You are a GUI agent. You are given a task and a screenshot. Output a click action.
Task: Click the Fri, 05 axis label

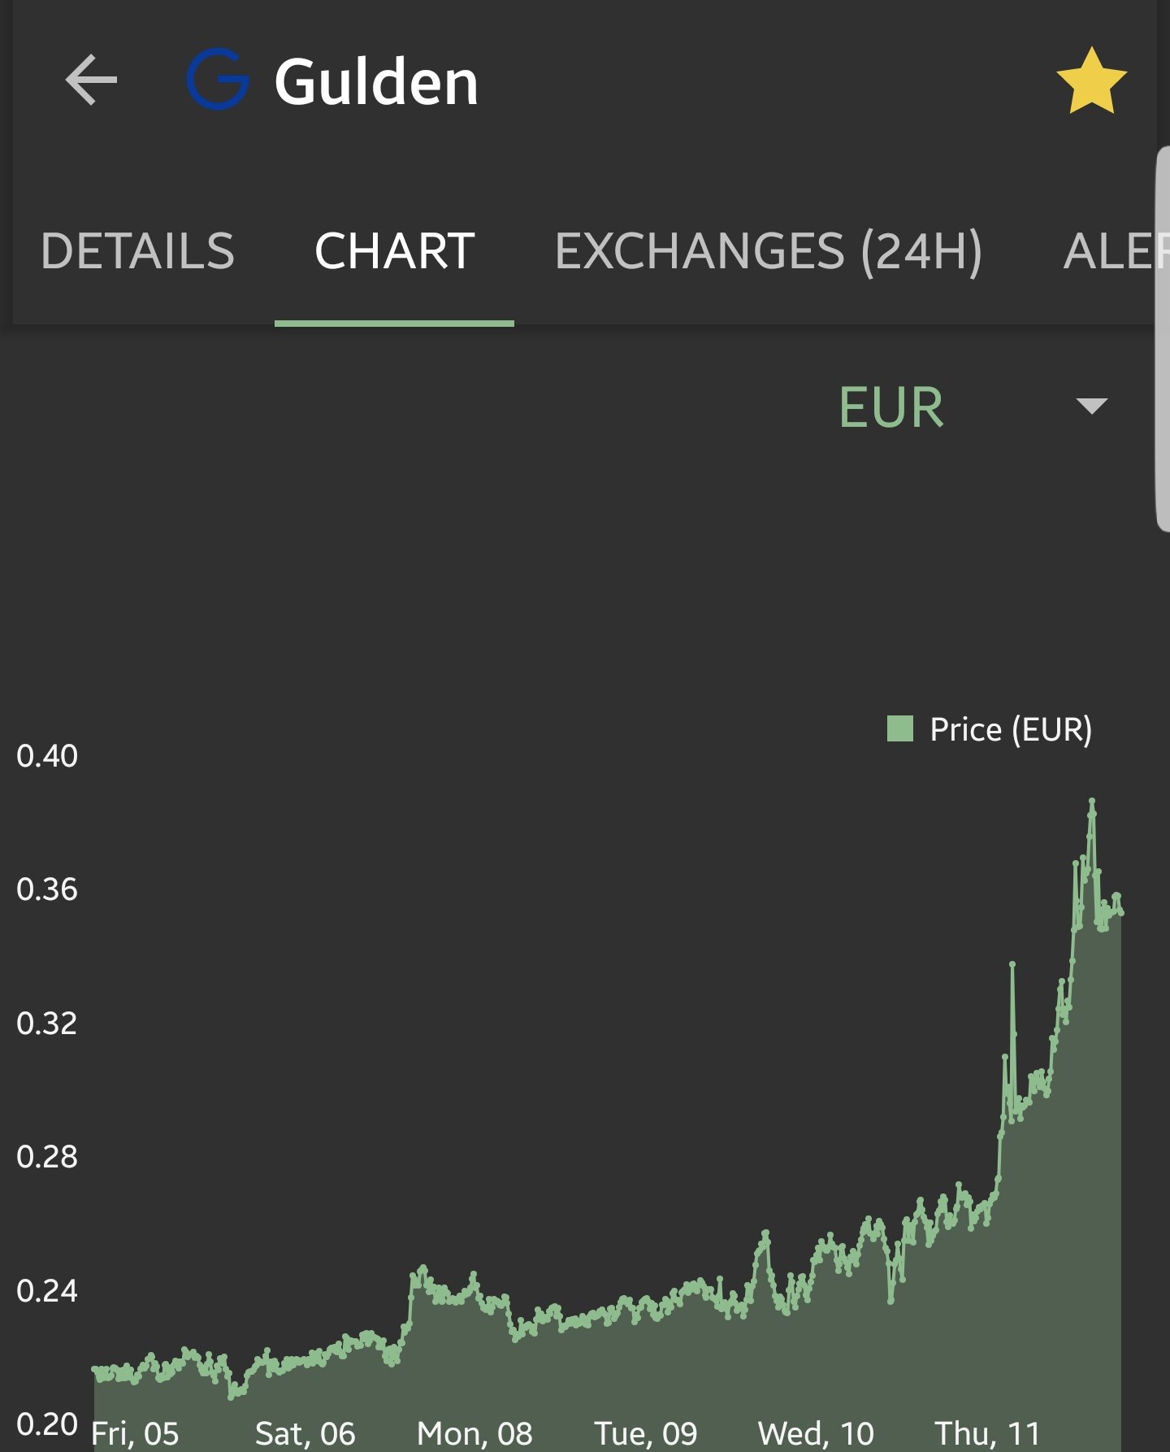135,1433
